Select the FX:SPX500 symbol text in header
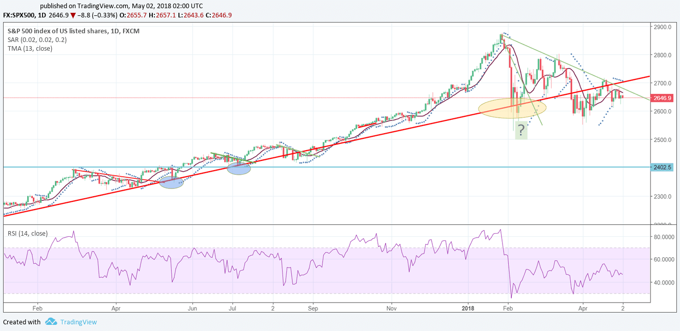Screen dimensions: 680x331 coord(20,15)
